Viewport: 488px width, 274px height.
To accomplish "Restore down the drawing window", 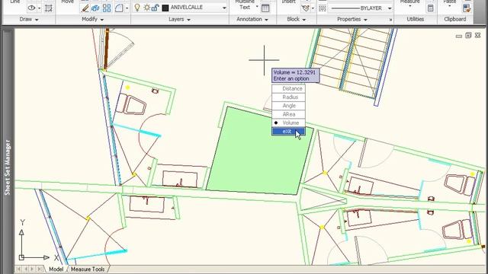I will tap(468, 36).
